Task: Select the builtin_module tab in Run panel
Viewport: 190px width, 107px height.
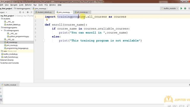Action: point(10,85)
